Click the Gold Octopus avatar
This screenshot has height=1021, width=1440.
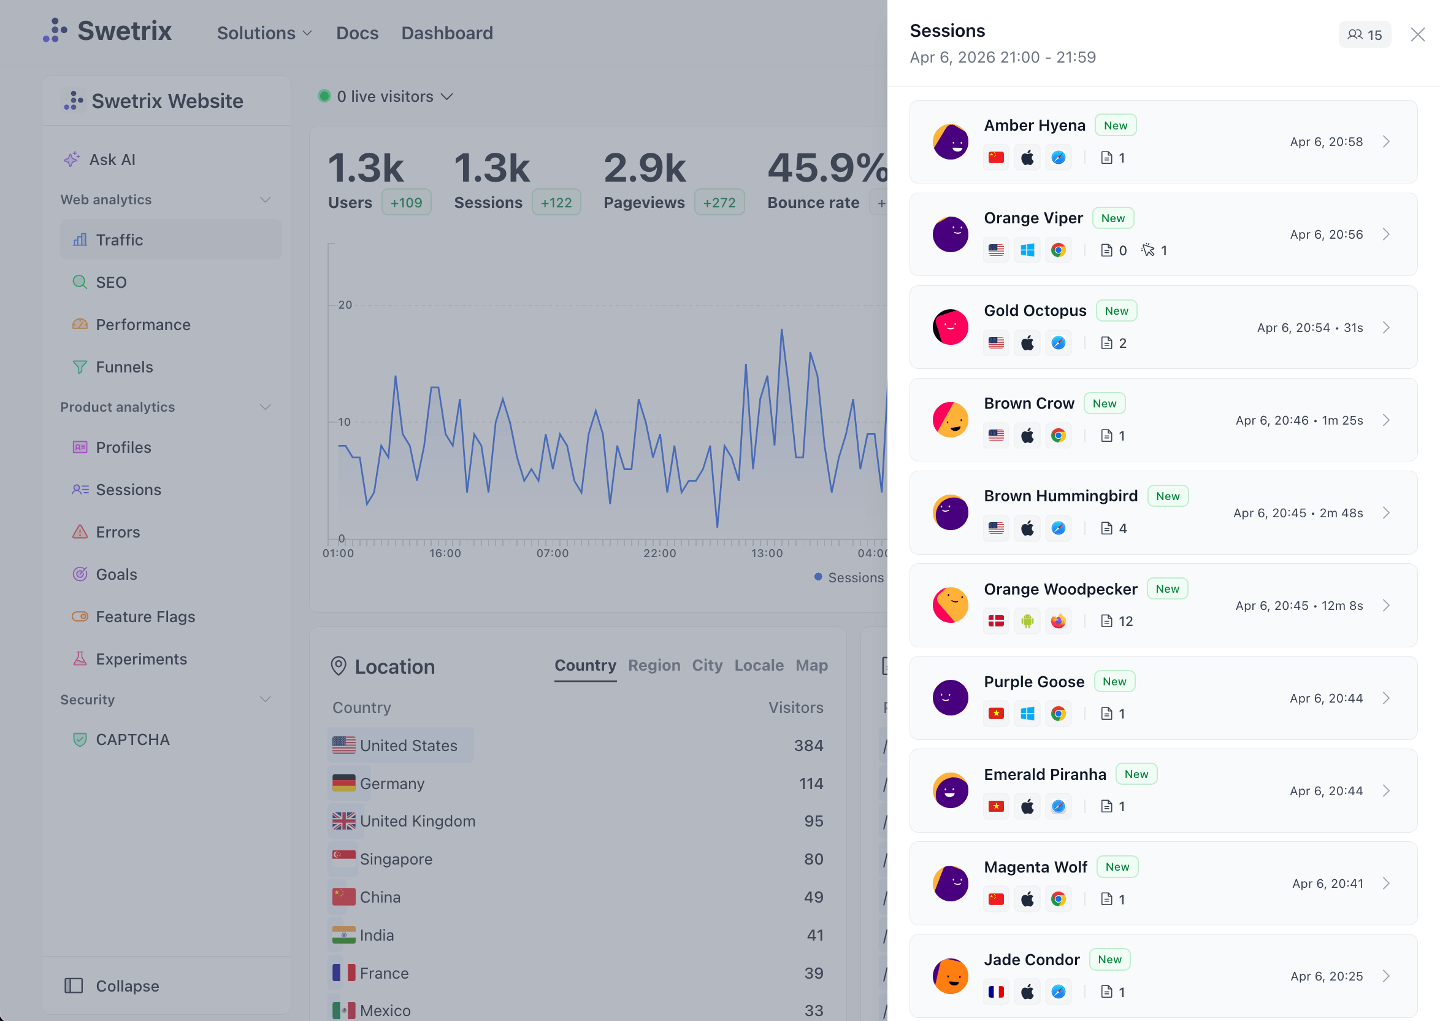click(951, 327)
